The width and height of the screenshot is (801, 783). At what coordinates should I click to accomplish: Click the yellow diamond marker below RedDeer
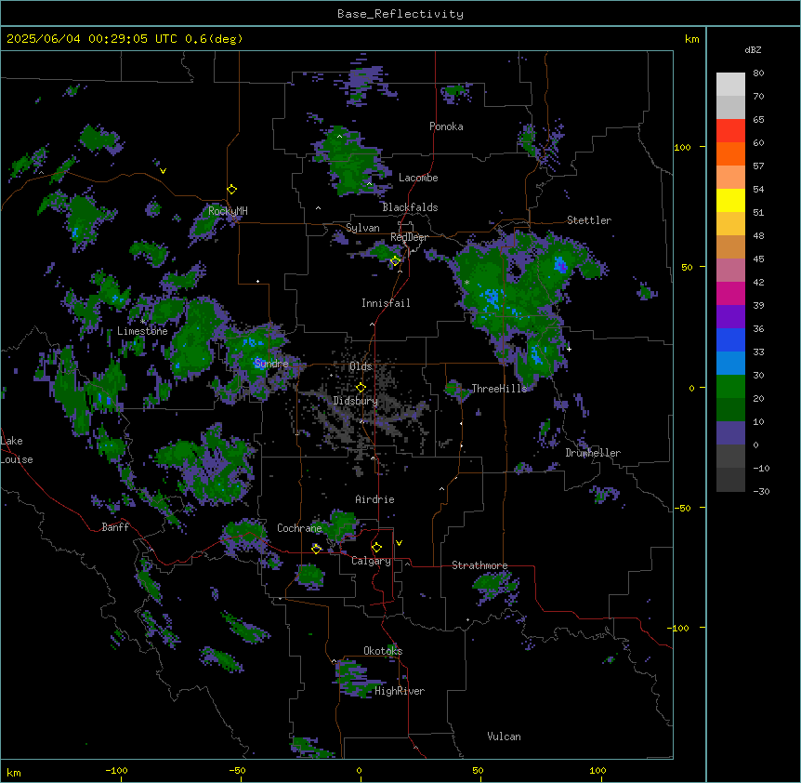coord(396,260)
